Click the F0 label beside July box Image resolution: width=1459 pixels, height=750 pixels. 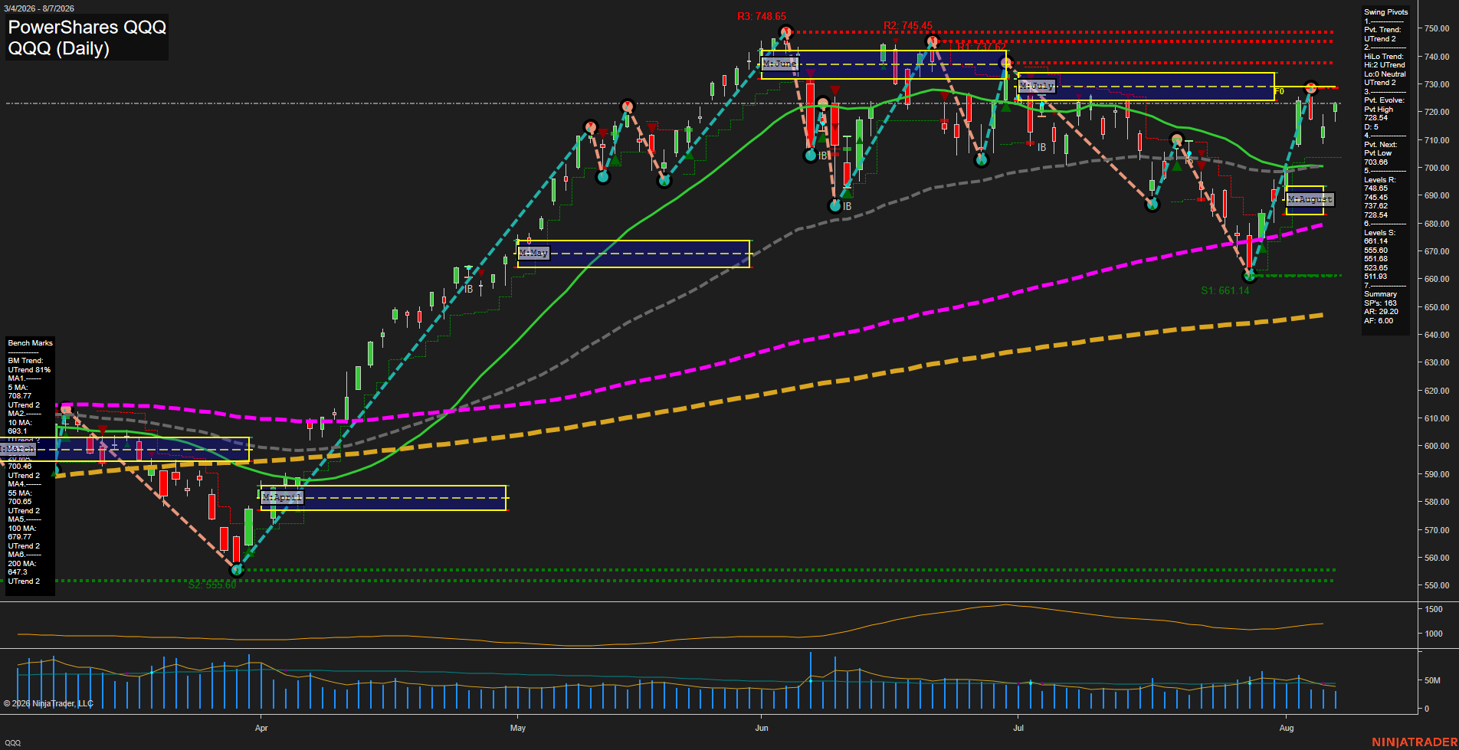pyautogui.click(x=1279, y=92)
